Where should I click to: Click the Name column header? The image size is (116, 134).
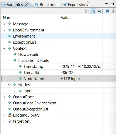(8, 18)
